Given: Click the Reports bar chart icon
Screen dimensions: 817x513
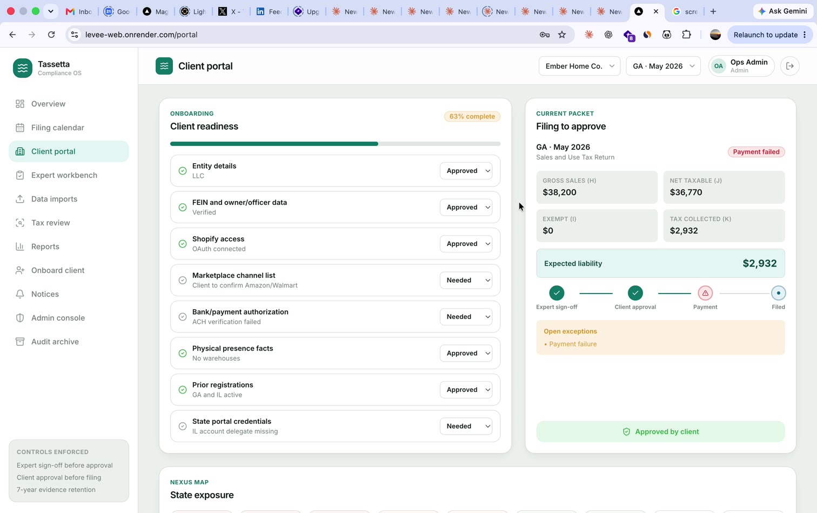Looking at the screenshot, I should click(20, 246).
